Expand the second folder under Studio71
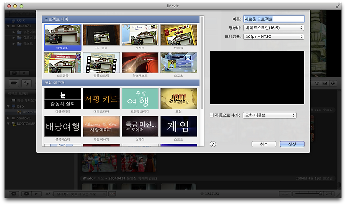Image resolution: width=346 pixels, height=205 pixels. pyautogui.click(x=13, y=38)
